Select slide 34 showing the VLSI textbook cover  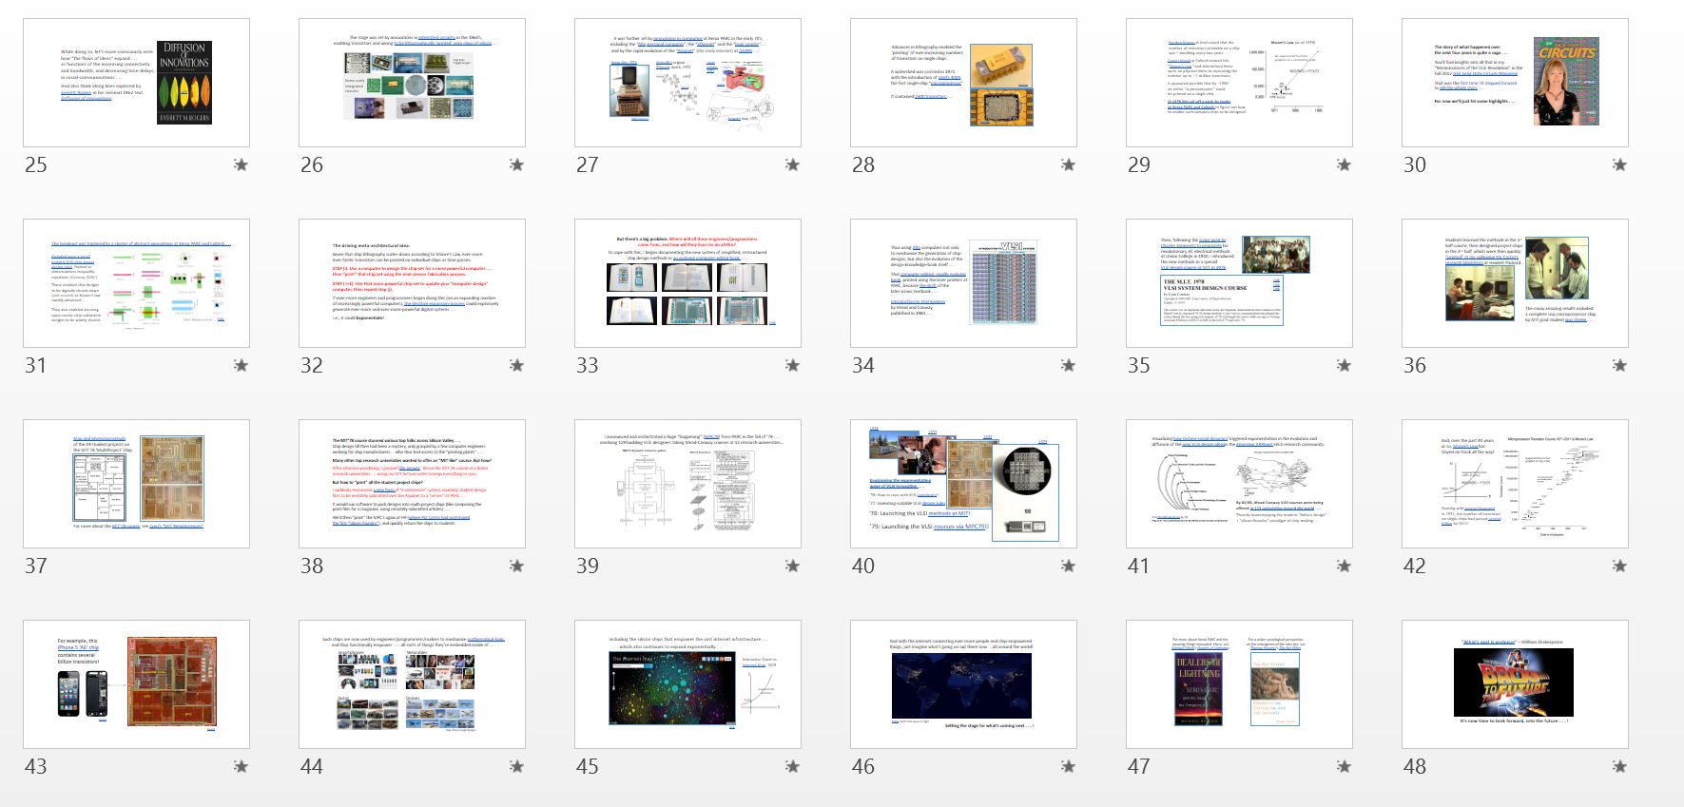[963, 283]
